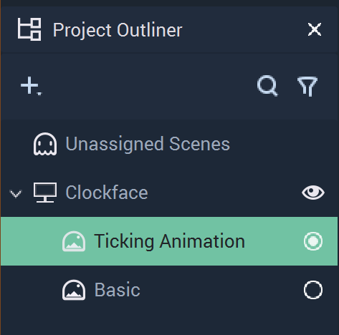The width and height of the screenshot is (339, 335).
Task: Activate the Basic scene radio button
Action: 313,290
